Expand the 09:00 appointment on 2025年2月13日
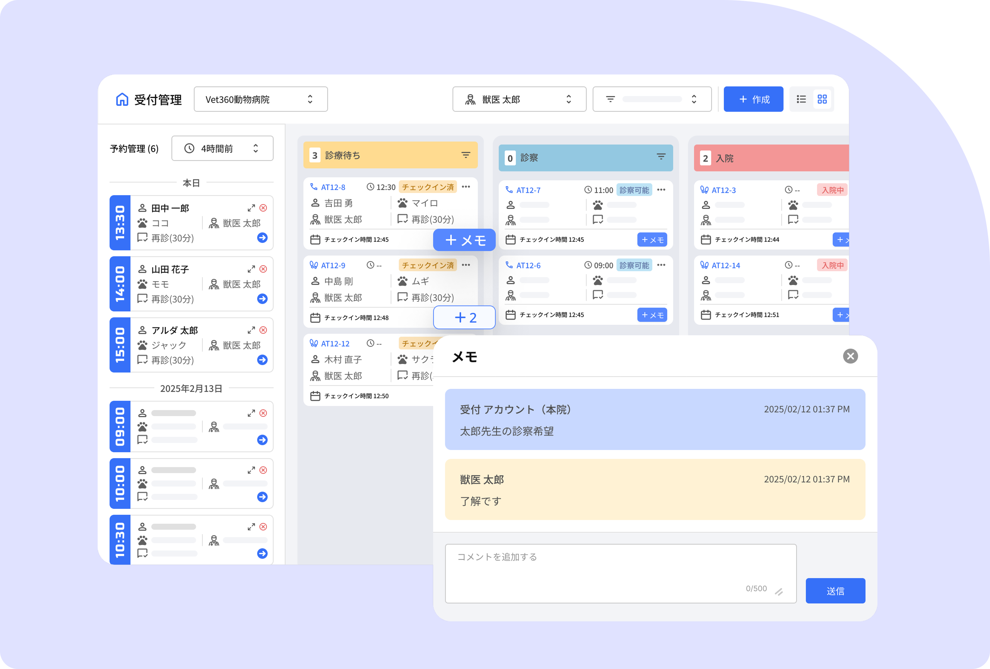This screenshot has height=669, width=990. click(x=251, y=413)
